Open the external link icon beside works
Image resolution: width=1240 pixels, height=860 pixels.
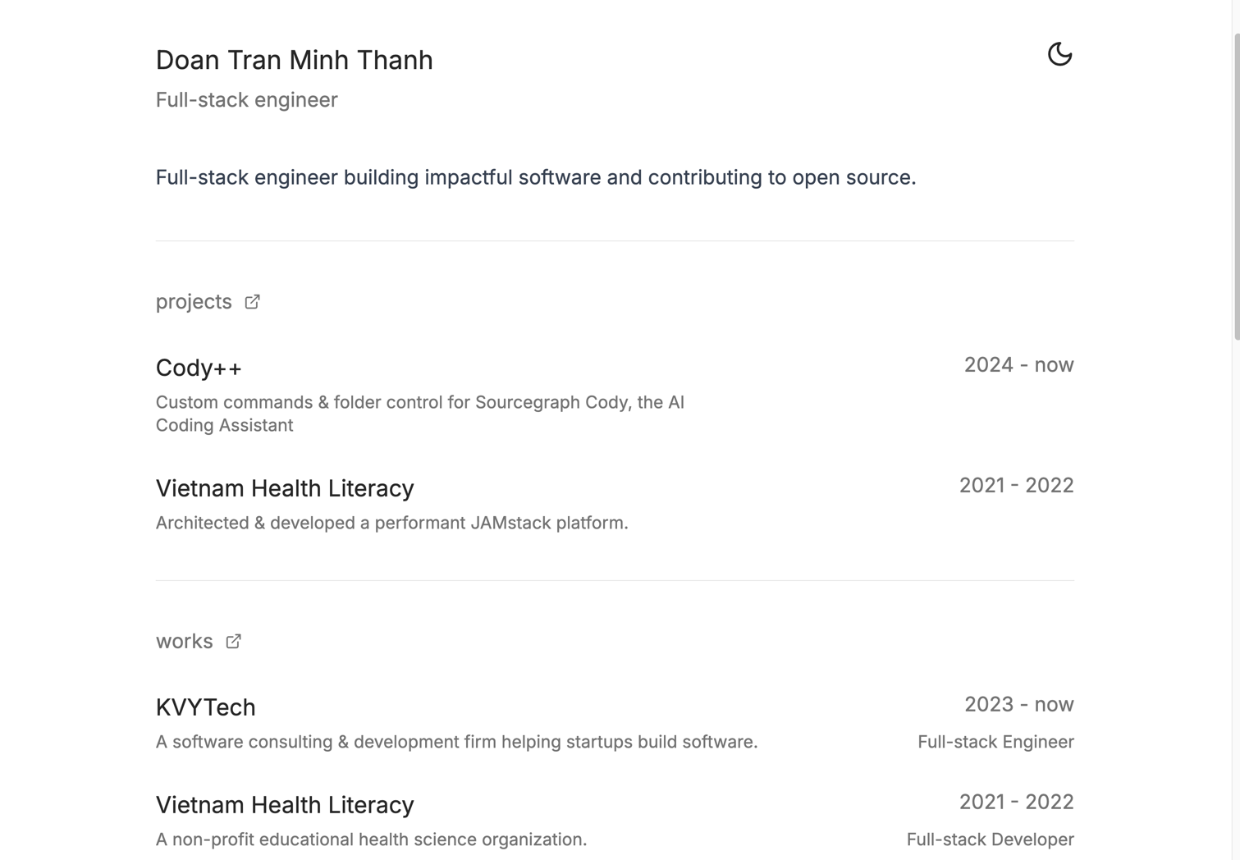coord(233,642)
